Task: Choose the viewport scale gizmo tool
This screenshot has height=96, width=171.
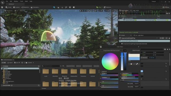Action: tap(87, 11)
